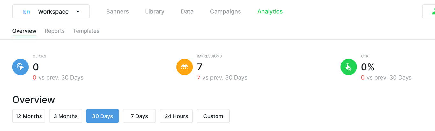The width and height of the screenshot is (435, 131).
Task: Open the Templates tab
Action: point(86,31)
